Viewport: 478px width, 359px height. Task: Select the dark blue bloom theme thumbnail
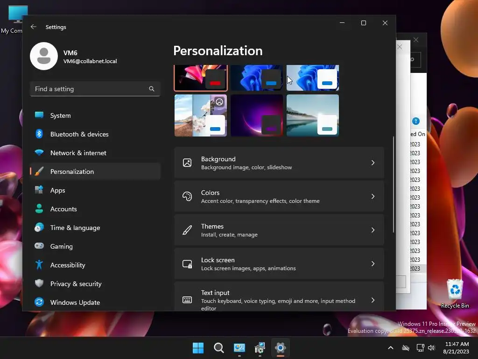[257, 78]
